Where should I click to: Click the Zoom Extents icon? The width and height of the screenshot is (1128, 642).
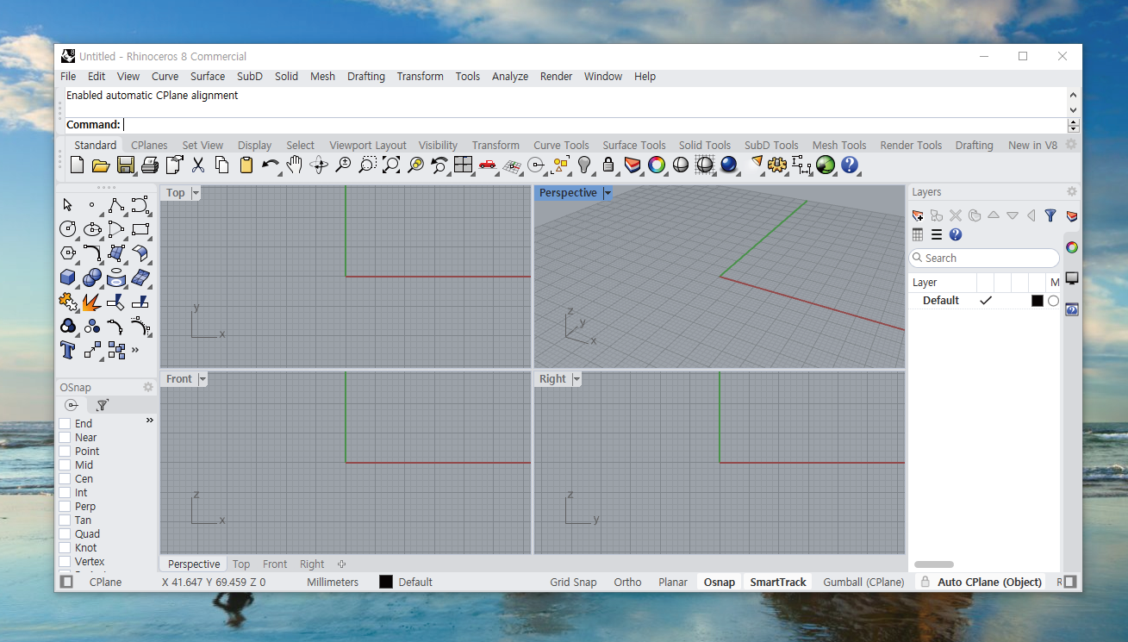coord(391,165)
